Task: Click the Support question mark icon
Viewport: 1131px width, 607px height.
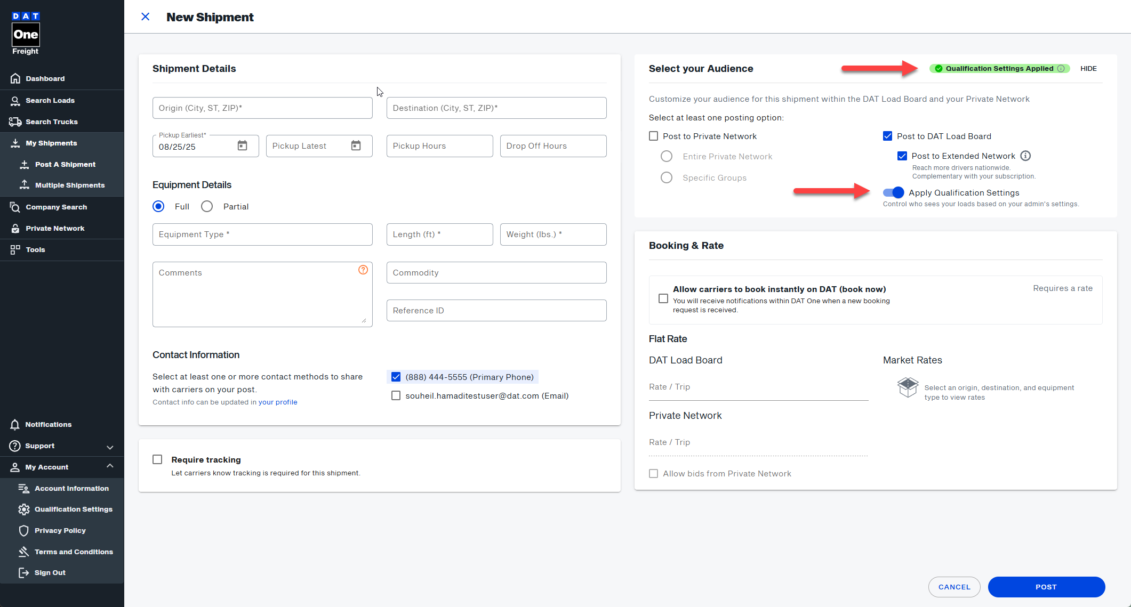Action: coord(15,446)
